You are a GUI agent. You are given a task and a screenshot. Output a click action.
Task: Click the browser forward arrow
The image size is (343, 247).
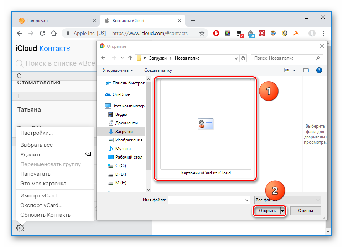(31, 33)
